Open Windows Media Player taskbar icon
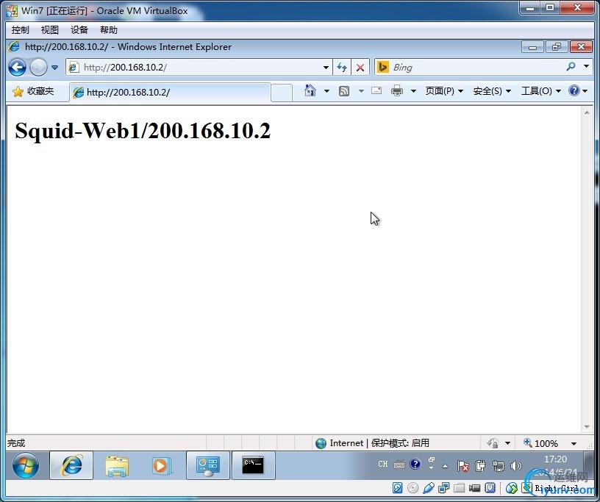The height and width of the screenshot is (502, 600). pyautogui.click(x=162, y=466)
